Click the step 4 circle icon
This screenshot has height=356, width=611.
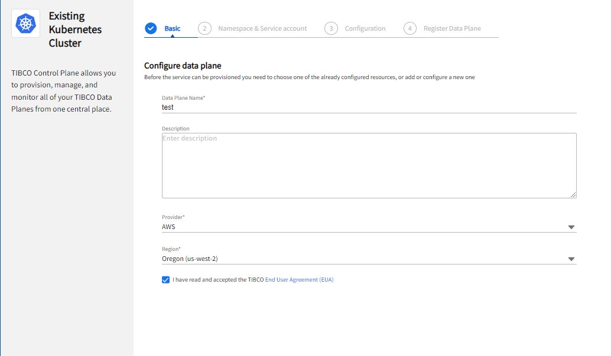(x=410, y=28)
